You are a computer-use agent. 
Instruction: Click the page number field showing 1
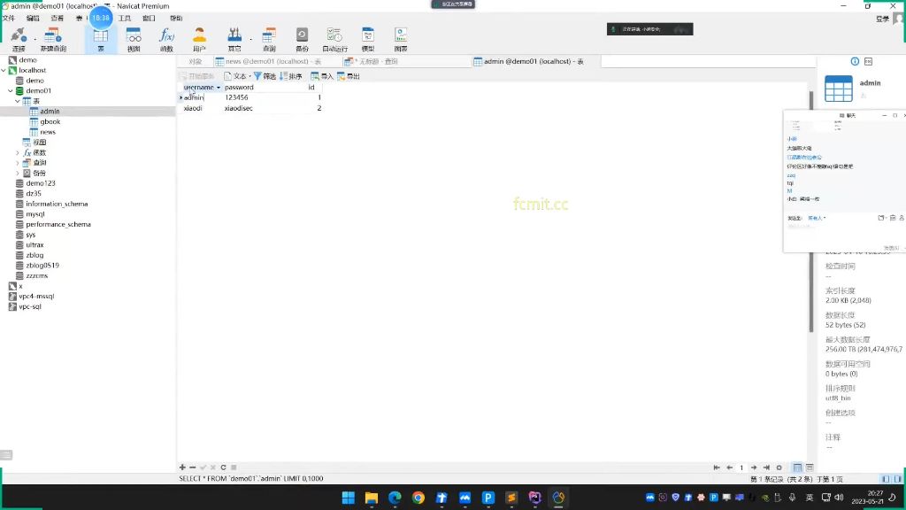coord(741,467)
